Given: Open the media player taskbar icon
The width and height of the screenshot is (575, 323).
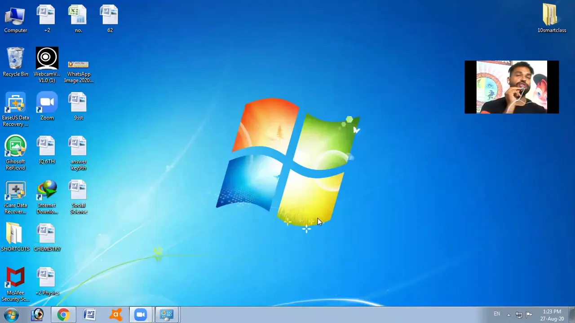Looking at the screenshot, I should coord(38,314).
